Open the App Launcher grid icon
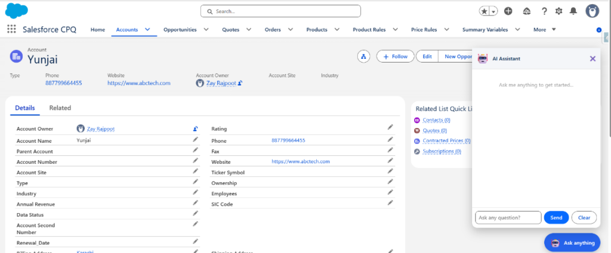This screenshot has height=253, width=611. click(11, 29)
